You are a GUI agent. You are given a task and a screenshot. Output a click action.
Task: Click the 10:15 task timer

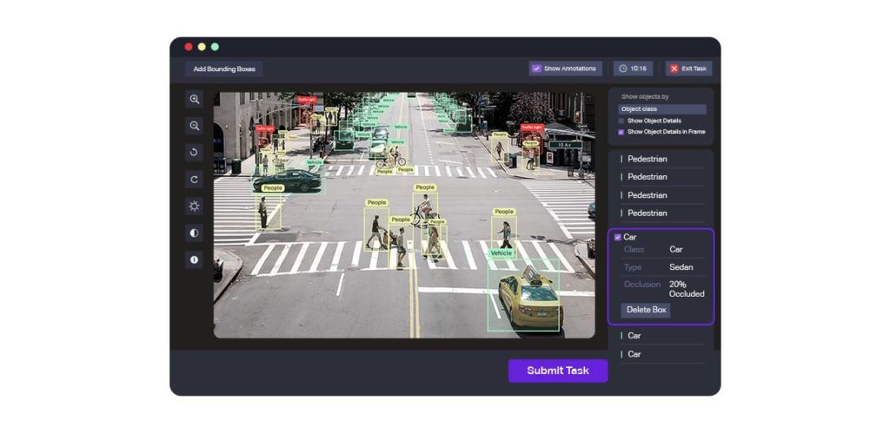coord(633,69)
